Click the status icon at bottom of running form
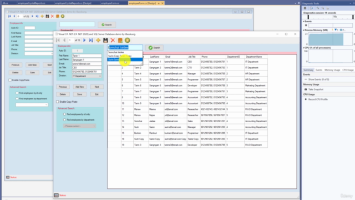Screen dimensions: 355x200 [56, 195]
